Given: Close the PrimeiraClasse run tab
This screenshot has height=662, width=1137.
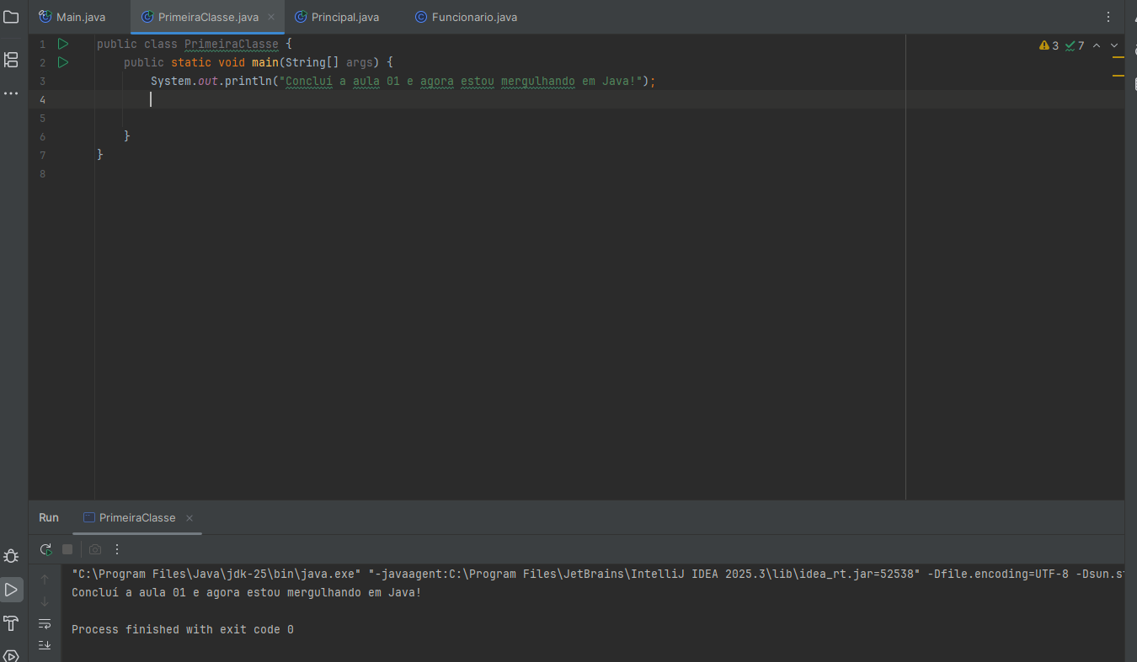Looking at the screenshot, I should pos(189,518).
